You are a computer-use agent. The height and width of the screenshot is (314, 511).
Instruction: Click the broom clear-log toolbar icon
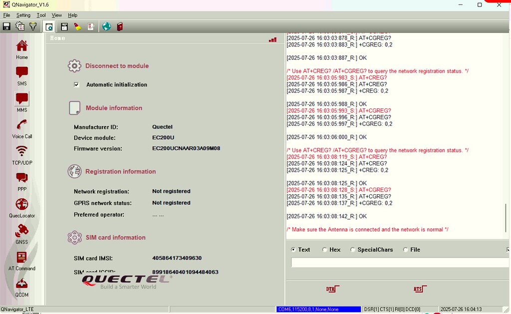coord(78,26)
